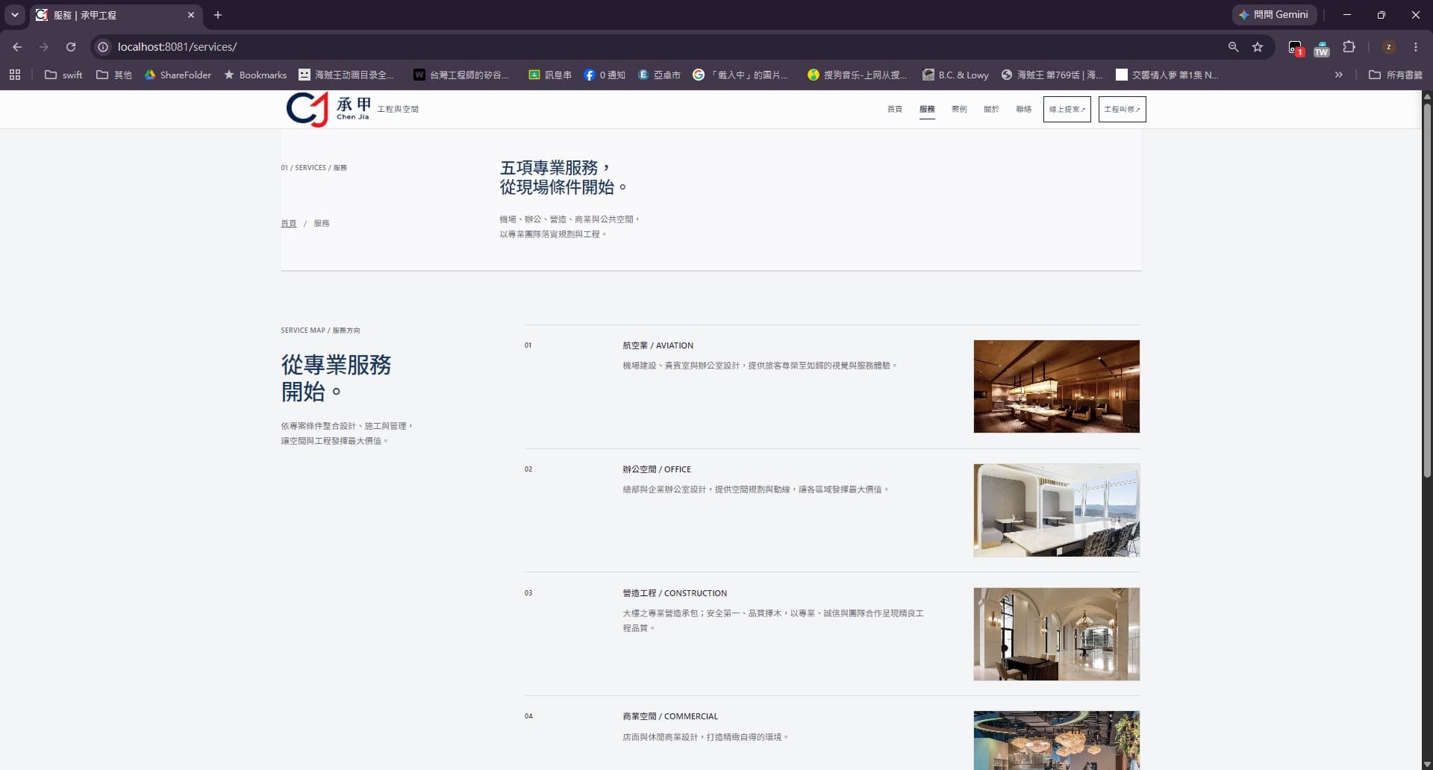Click the site information icon beside the URL
Viewport: 1433px width, 770px height.
point(103,47)
